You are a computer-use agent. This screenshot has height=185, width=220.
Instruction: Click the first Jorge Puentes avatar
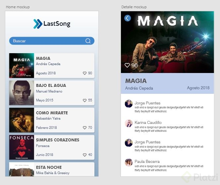pos(129,104)
